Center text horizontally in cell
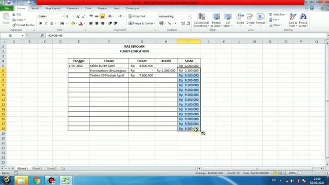Image resolution: width=329 pixels, height=185 pixels. click(97, 23)
